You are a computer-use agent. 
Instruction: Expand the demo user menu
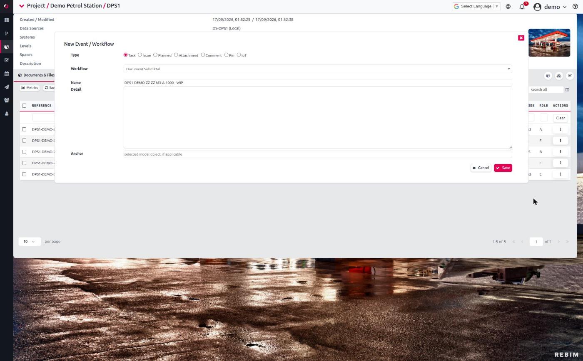550,7
